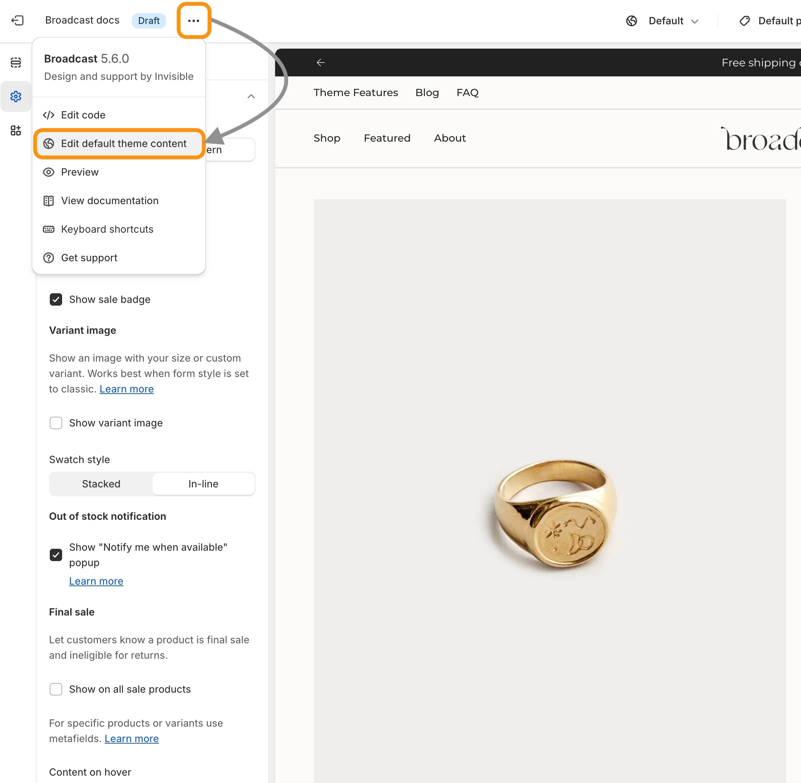Open the Default market dropdown
The image size is (801, 783).
(673, 21)
